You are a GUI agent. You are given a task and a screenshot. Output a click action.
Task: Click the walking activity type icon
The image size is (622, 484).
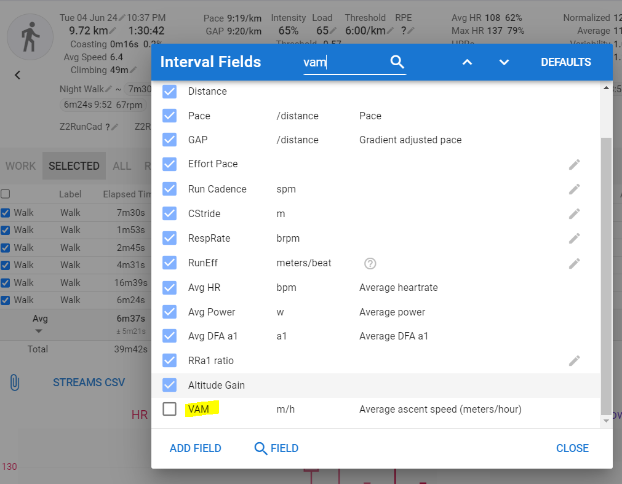pyautogui.click(x=30, y=37)
